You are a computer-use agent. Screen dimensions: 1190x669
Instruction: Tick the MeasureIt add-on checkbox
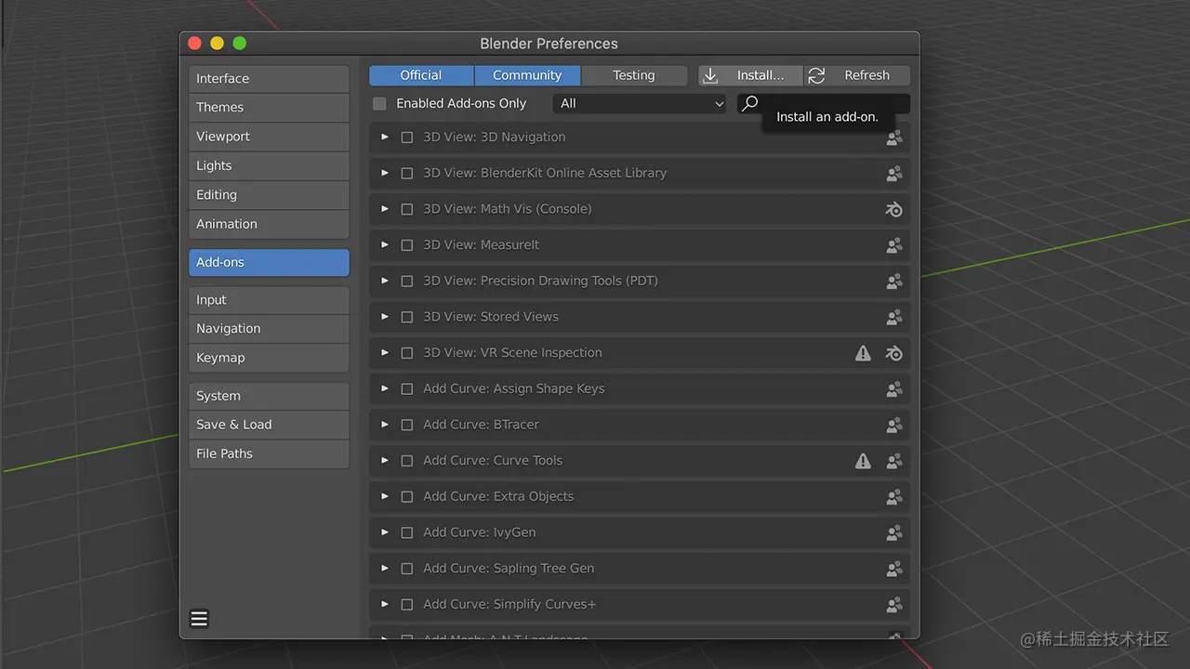point(407,245)
